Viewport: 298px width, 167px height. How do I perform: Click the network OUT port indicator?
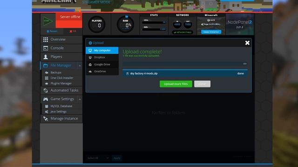(x=188, y=25)
